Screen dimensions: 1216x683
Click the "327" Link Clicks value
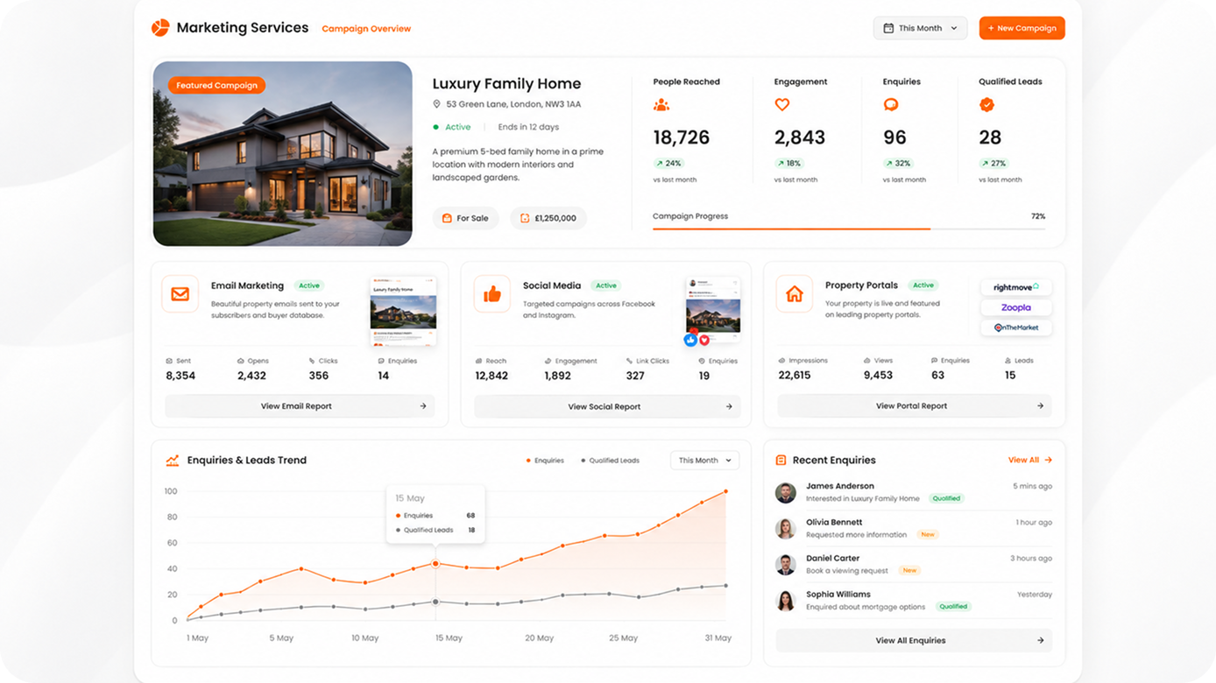coord(635,376)
